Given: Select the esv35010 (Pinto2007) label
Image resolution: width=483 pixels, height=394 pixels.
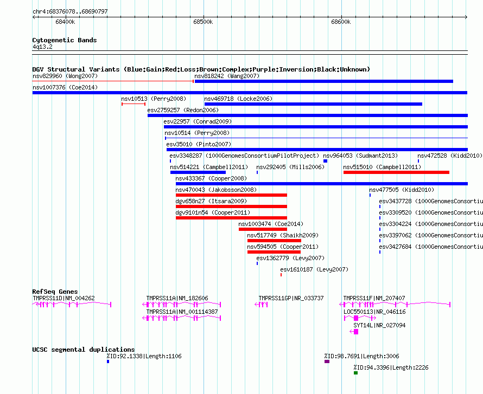Looking at the screenshot, I should point(199,144).
